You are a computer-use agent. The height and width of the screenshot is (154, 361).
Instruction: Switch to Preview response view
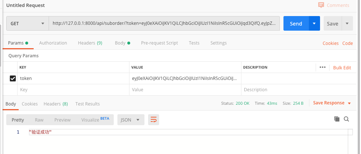click(x=63, y=120)
